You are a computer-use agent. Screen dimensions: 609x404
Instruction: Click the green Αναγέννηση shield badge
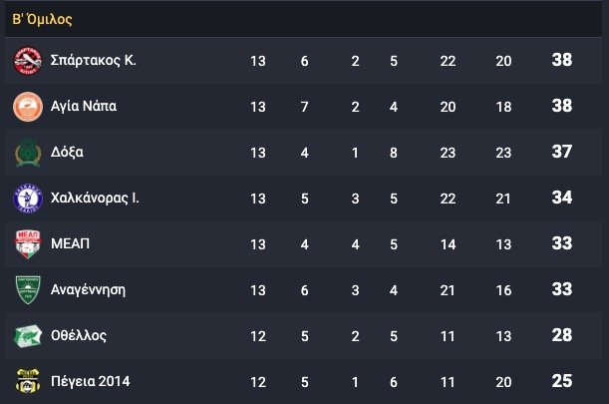click(x=28, y=290)
